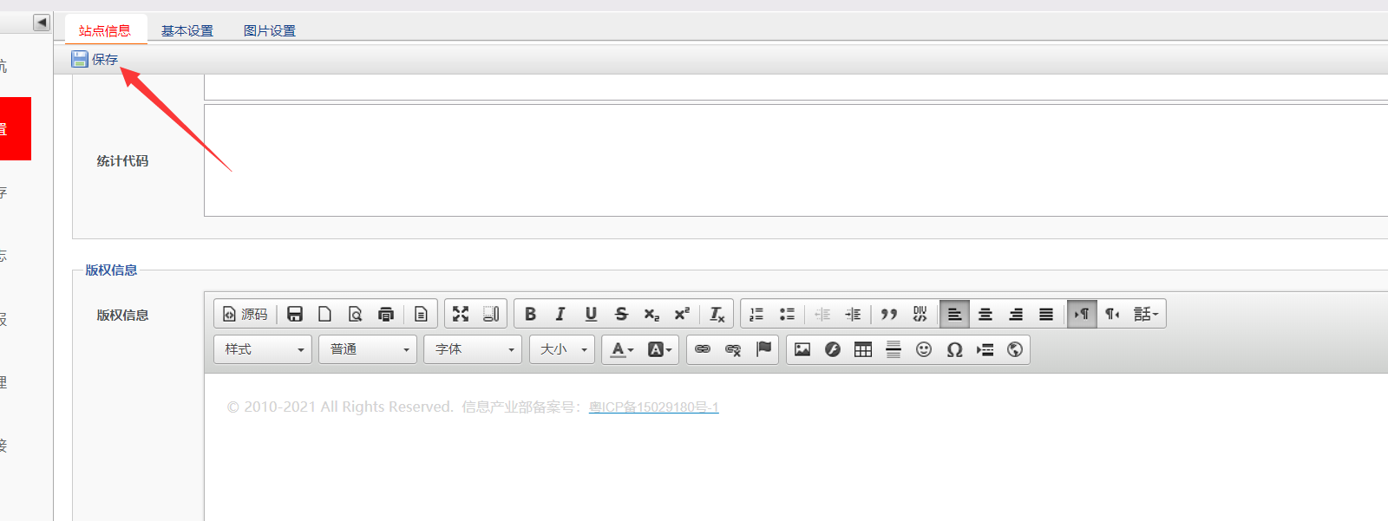
Task: Toggle italic formatting in editor
Action: (x=560, y=314)
